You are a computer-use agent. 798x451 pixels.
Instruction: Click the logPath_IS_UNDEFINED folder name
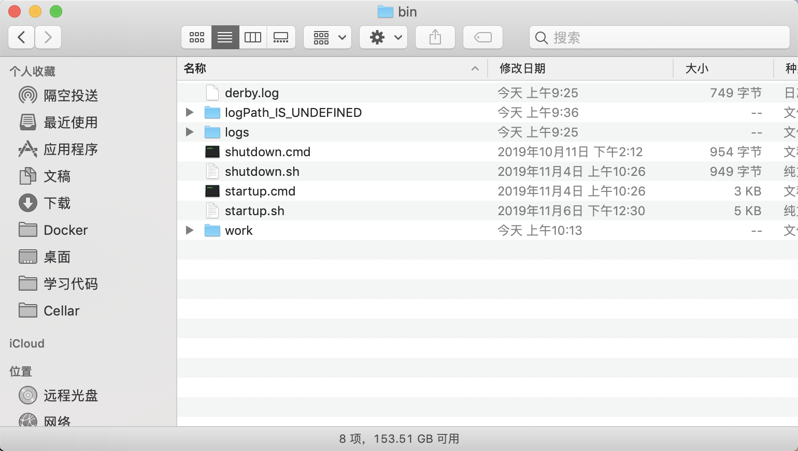(293, 113)
